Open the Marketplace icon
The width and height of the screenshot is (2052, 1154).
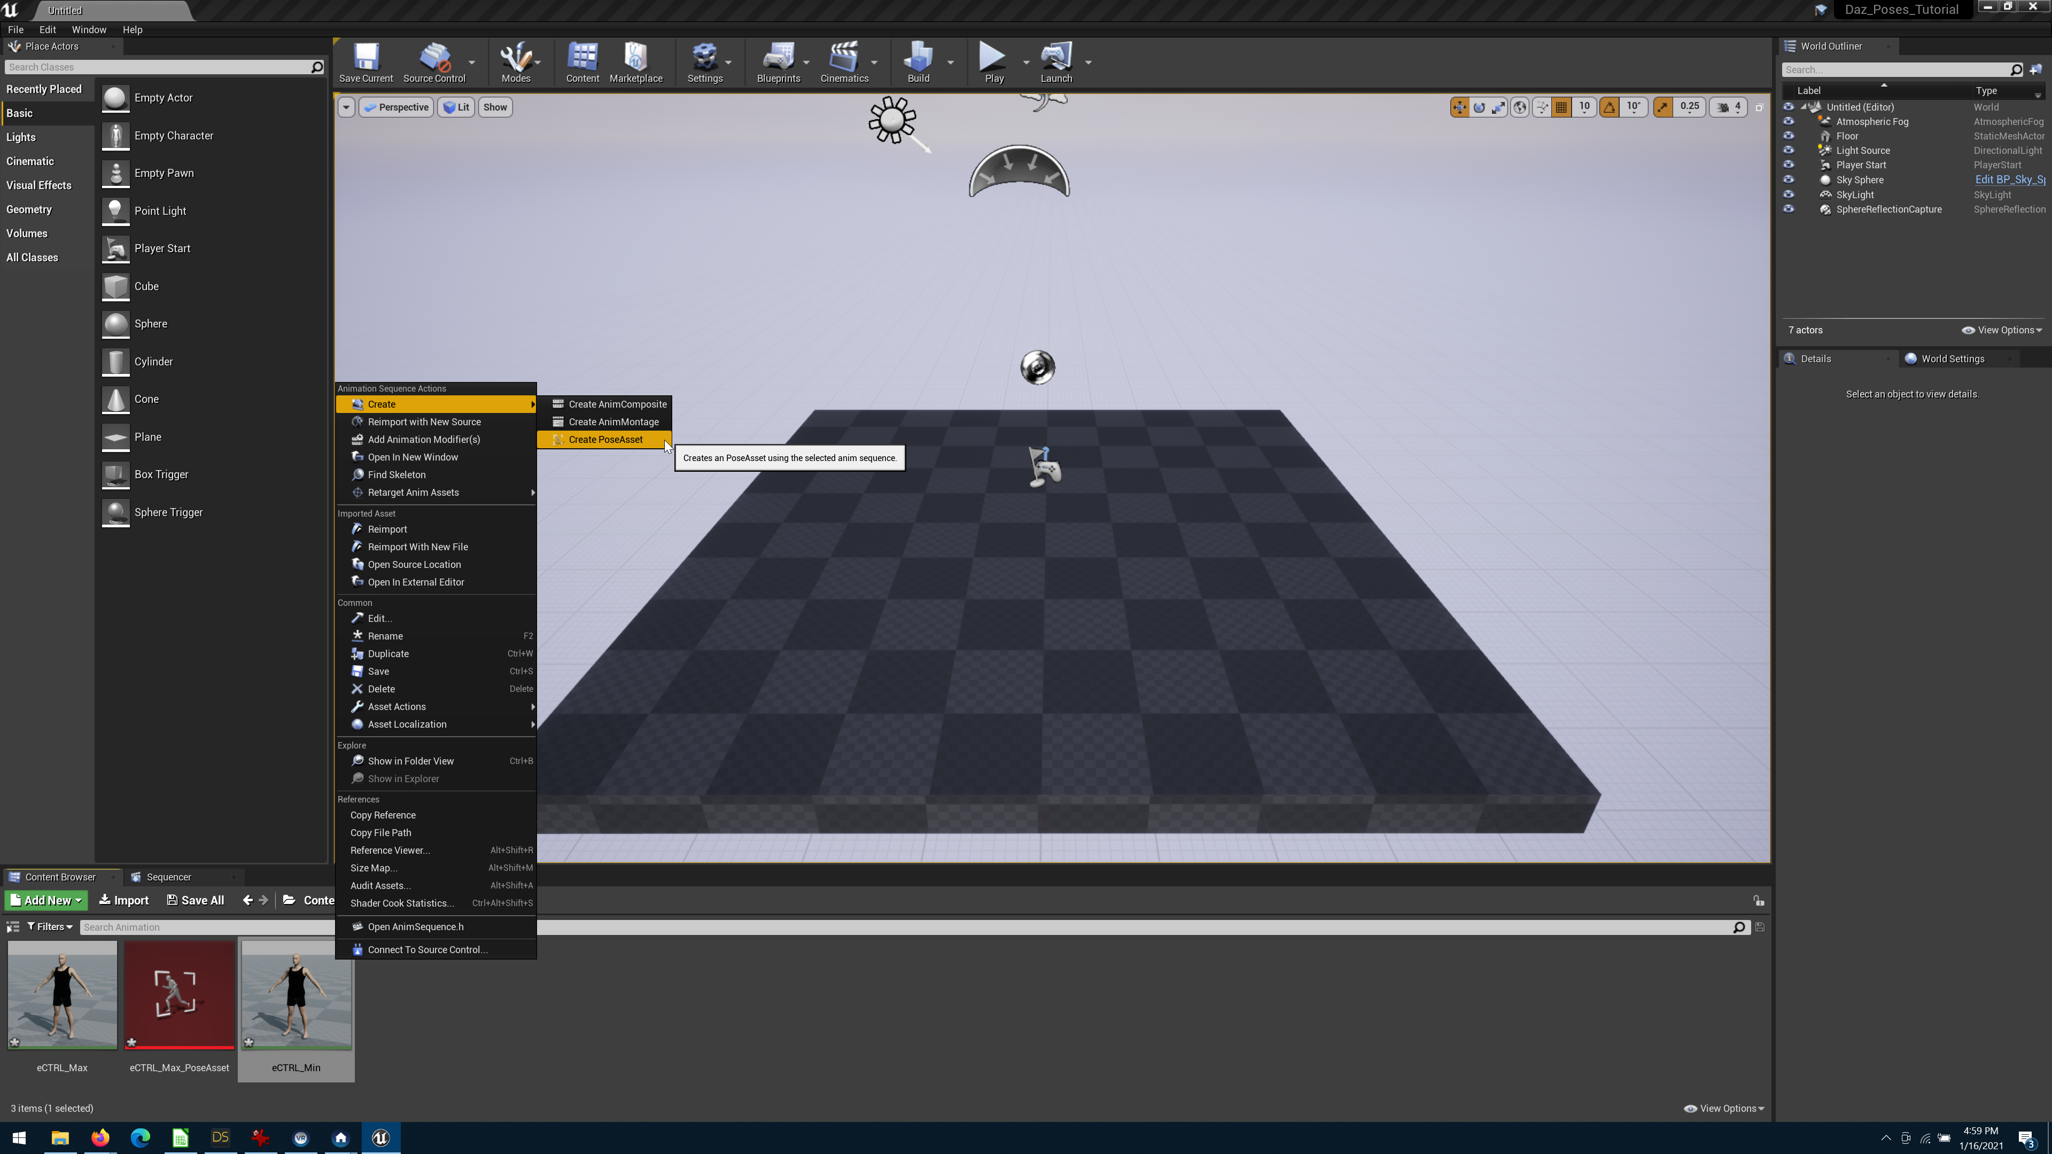point(636,62)
